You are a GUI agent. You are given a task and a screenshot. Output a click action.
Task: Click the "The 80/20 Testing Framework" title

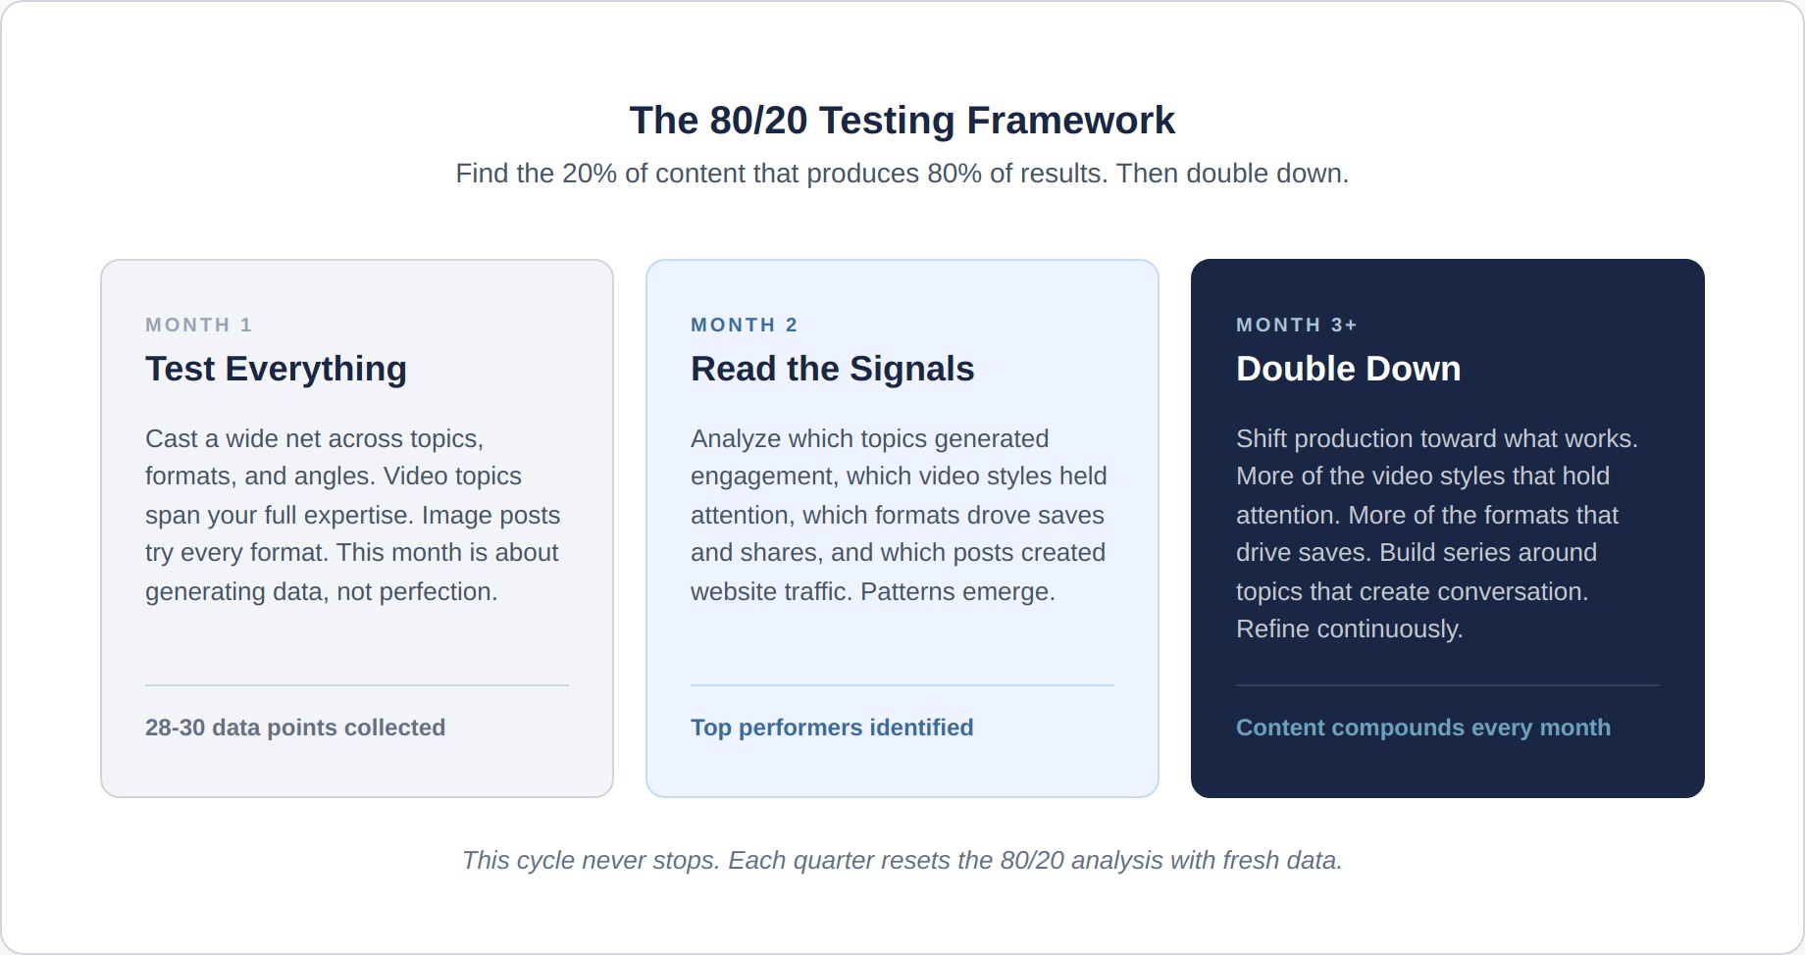click(x=902, y=121)
